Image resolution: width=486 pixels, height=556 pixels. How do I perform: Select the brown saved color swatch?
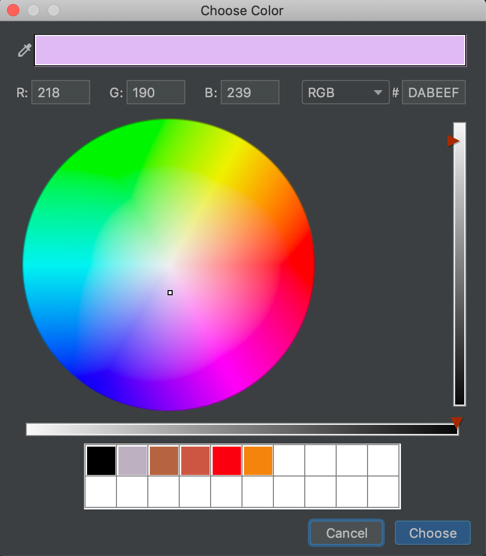pos(163,460)
